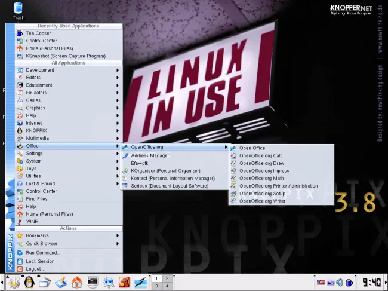The width and height of the screenshot is (388, 291).
Task: Switch to virtual desktop 2
Action: point(167,278)
